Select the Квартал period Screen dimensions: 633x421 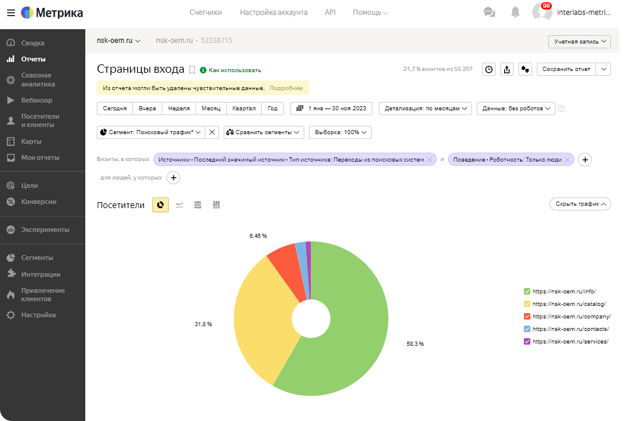244,109
